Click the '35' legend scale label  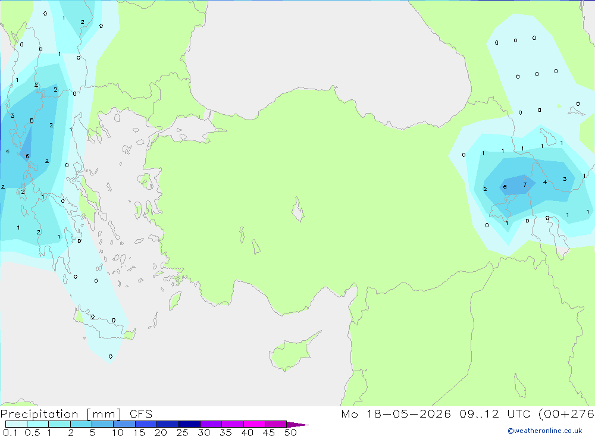226,432
